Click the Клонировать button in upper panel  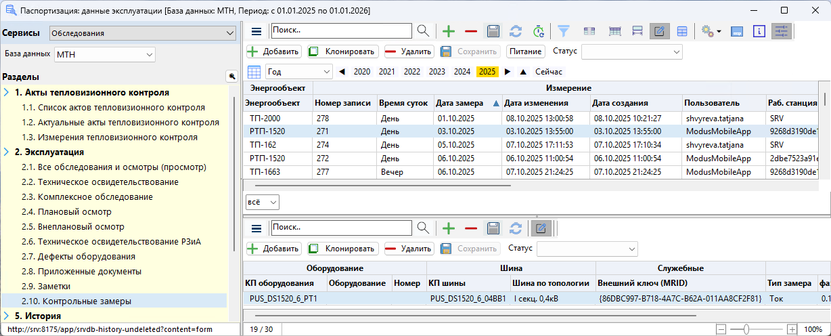coord(342,51)
